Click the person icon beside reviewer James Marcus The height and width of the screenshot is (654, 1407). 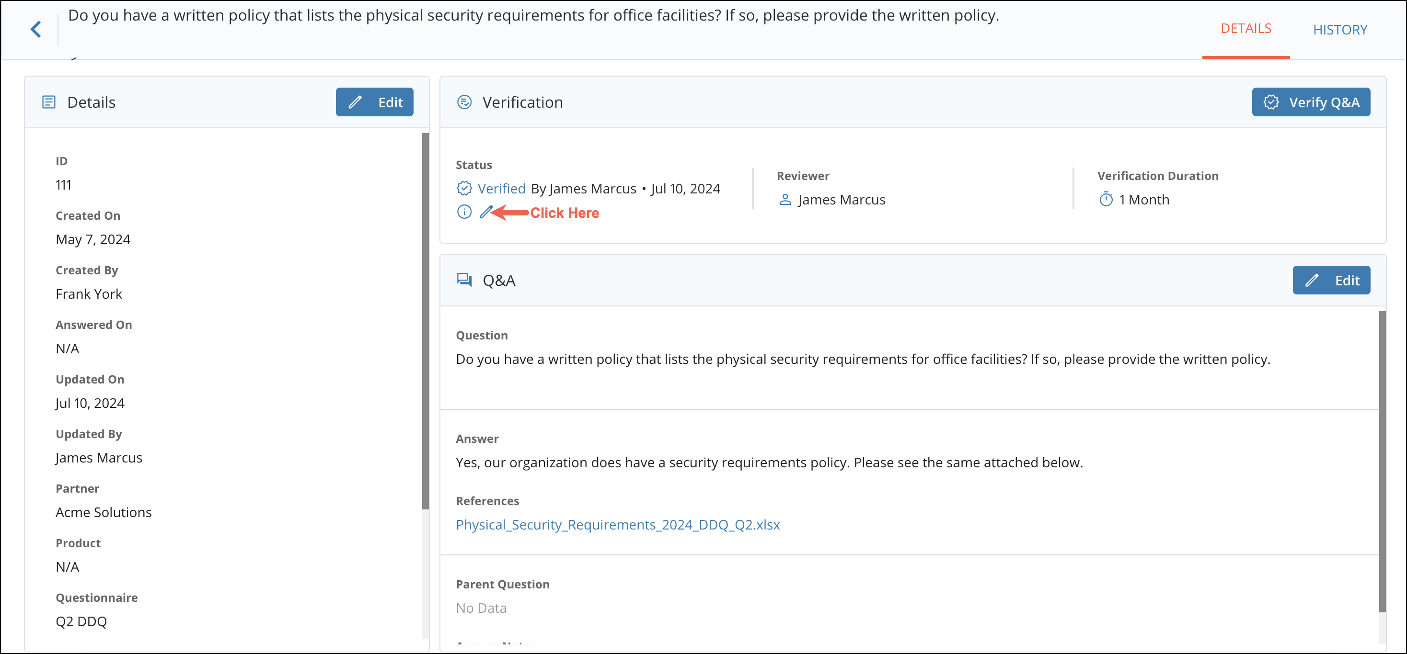pos(785,200)
